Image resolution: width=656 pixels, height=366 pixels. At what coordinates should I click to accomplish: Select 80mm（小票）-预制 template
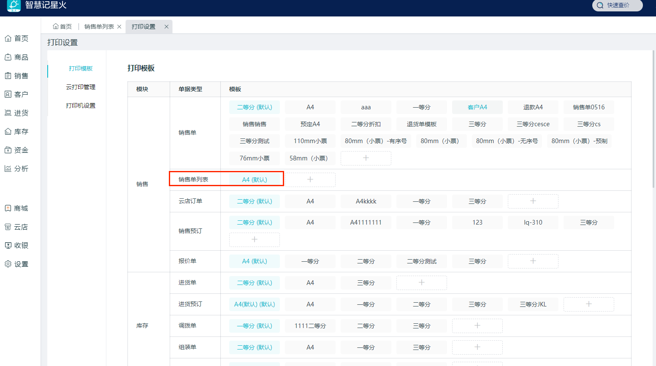pos(580,141)
